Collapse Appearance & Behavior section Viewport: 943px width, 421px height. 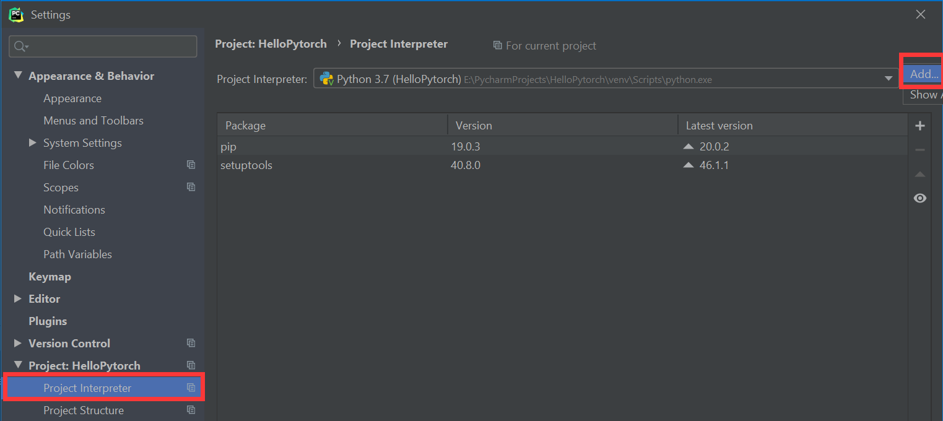pos(17,76)
